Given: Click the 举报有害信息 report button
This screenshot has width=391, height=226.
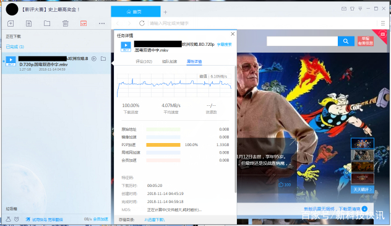Looking at the screenshot, I should pos(366,41).
